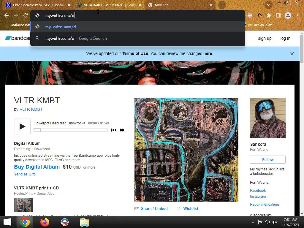Open the Action Center flag icon
The height and width of the screenshot is (228, 304).
coord(260,222)
